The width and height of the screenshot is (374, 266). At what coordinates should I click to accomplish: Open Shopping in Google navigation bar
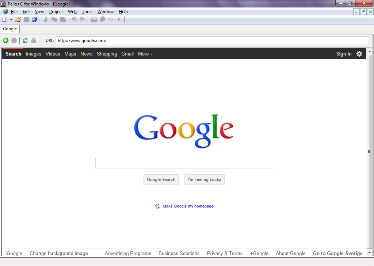[x=107, y=54]
